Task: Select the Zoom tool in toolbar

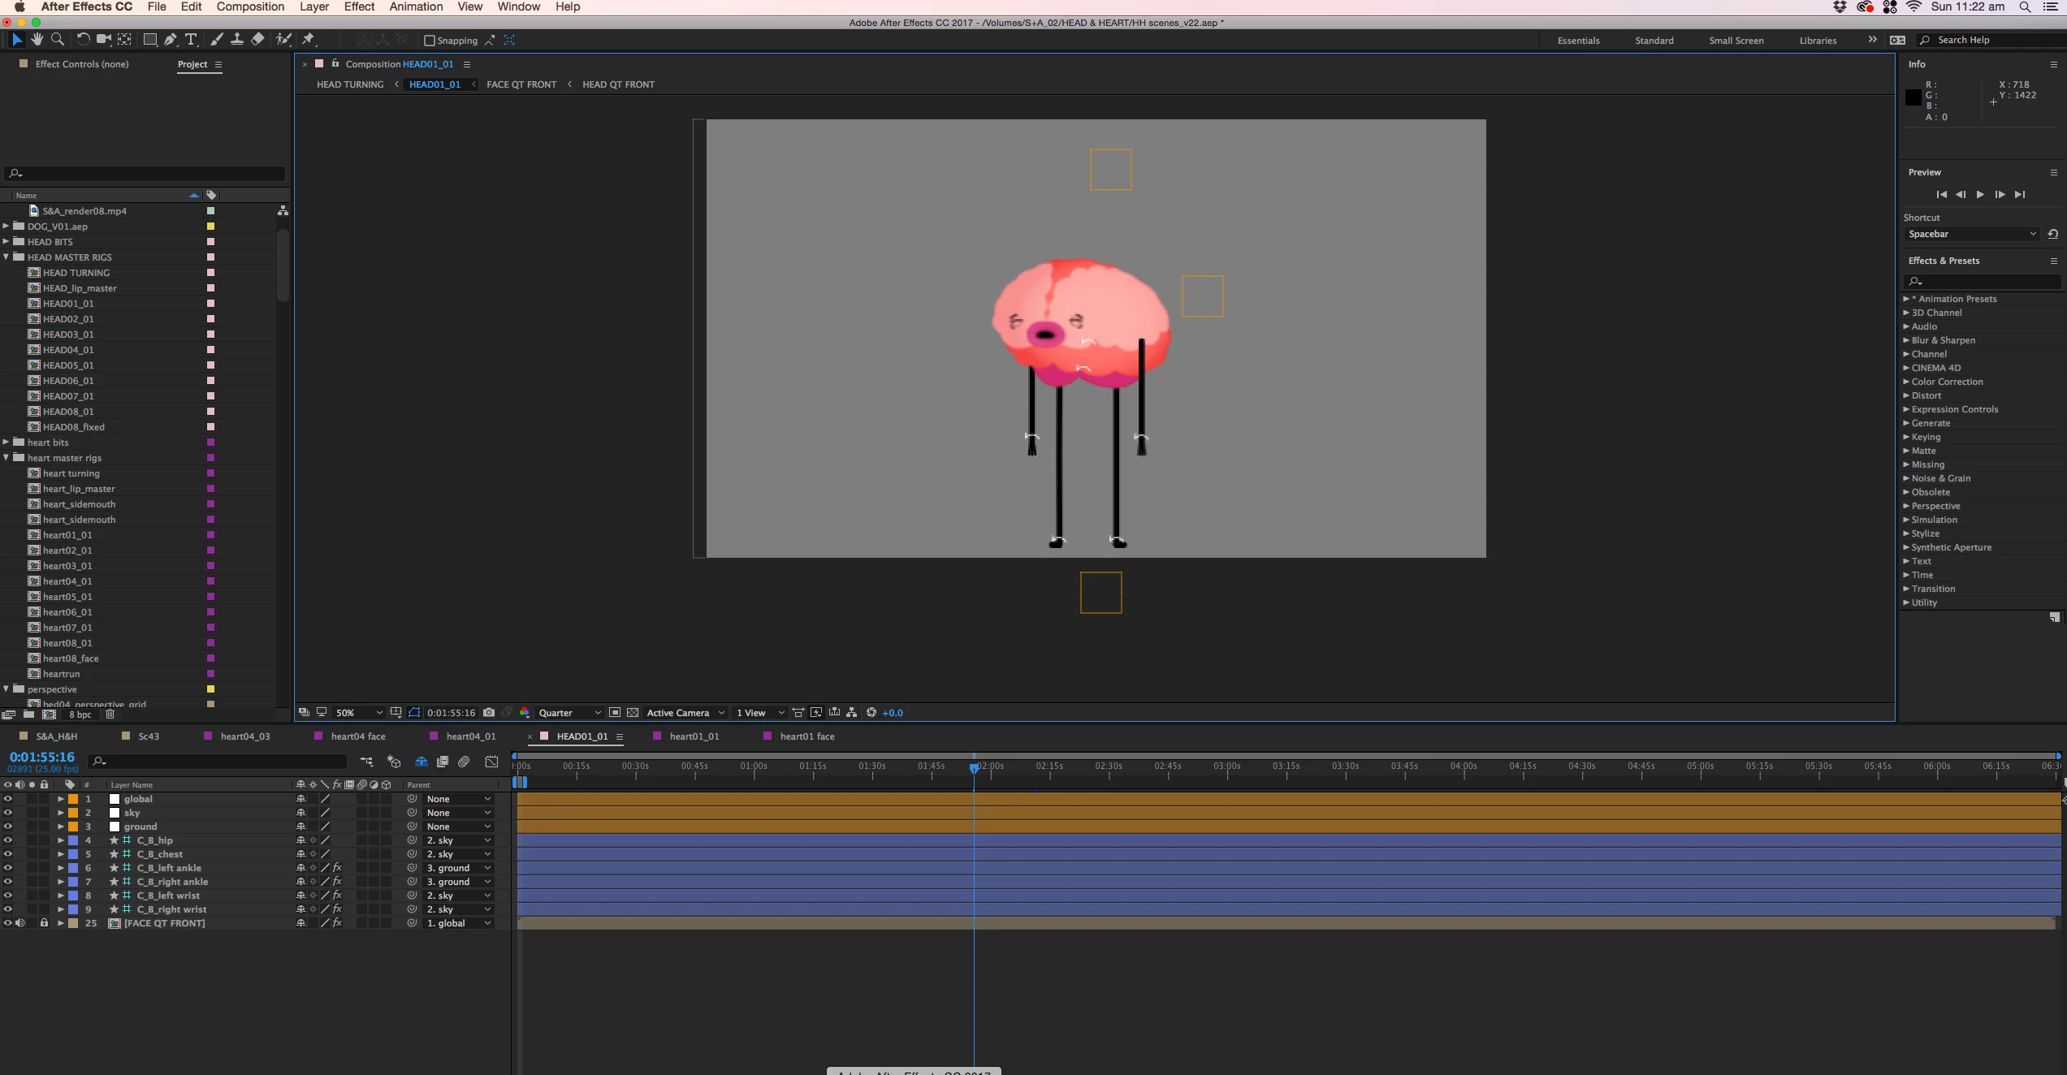Action: pyautogui.click(x=58, y=39)
